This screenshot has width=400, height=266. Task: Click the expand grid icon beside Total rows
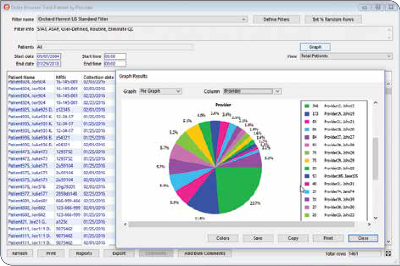(x=389, y=253)
